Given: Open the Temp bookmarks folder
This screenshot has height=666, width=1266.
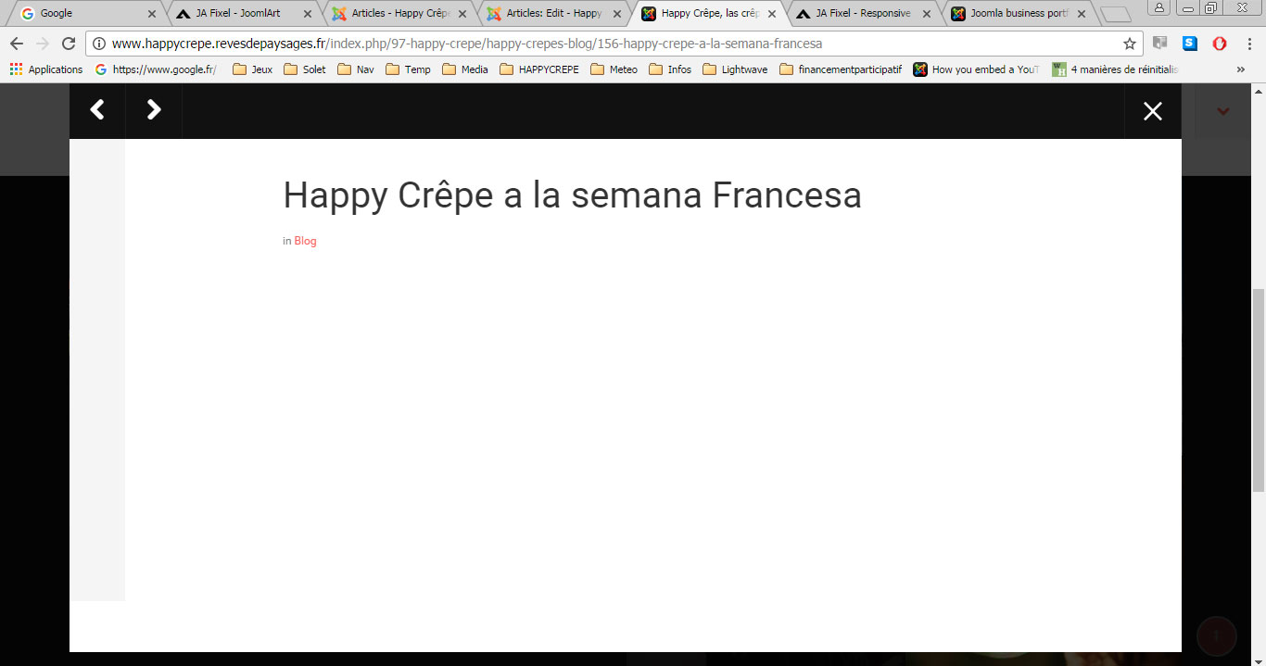Looking at the screenshot, I should point(408,69).
